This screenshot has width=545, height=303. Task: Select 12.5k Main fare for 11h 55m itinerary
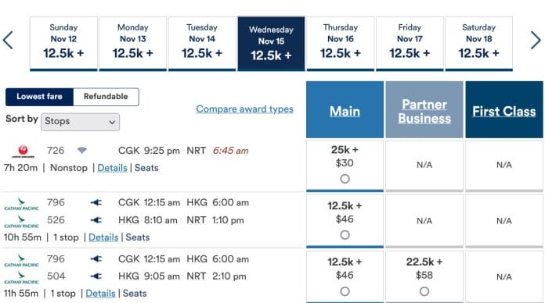coord(345,291)
